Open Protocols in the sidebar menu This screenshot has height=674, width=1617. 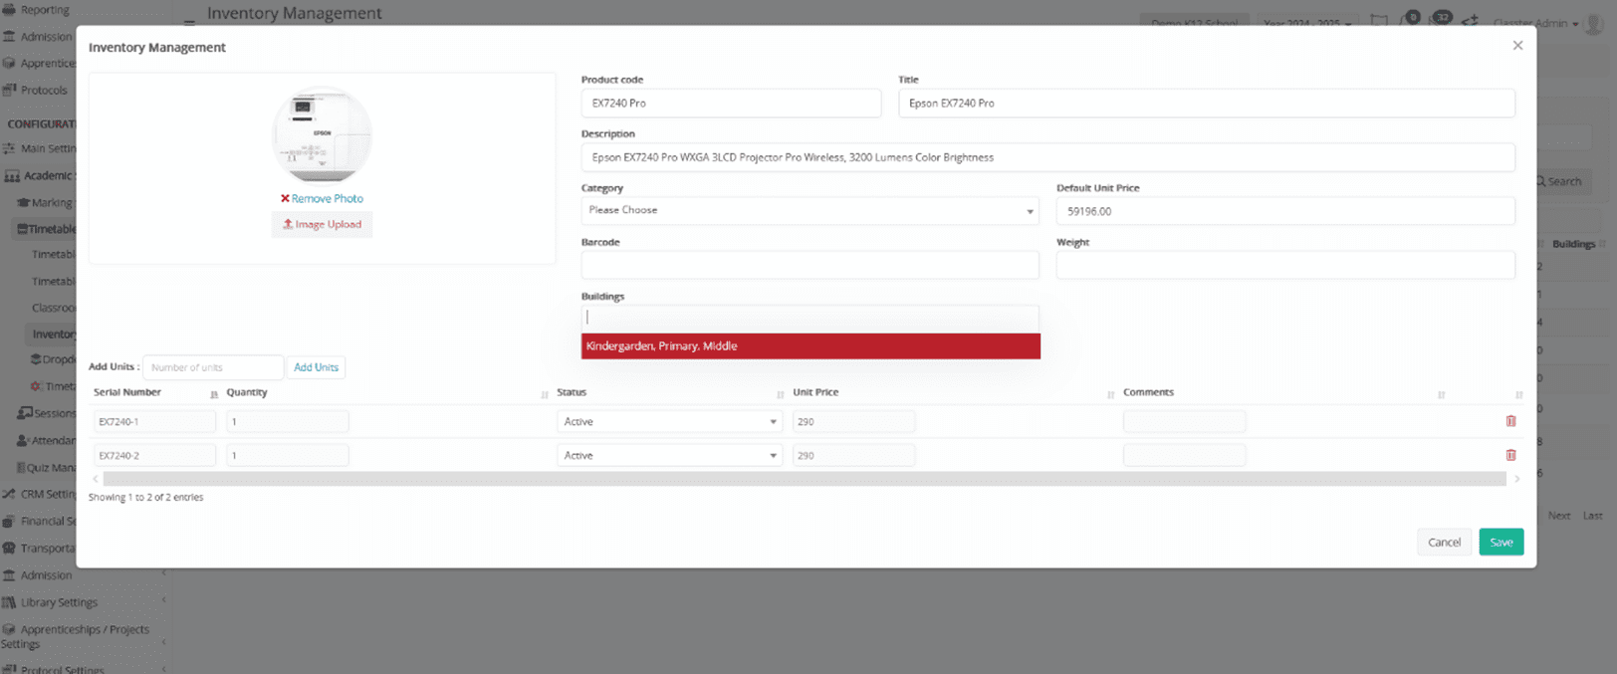pyautogui.click(x=44, y=90)
